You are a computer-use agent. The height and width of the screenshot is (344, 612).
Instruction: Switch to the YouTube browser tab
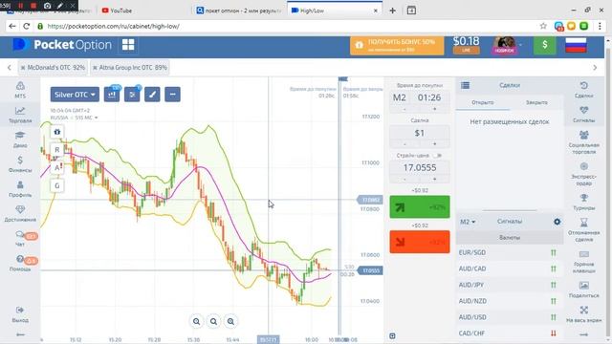121,11
